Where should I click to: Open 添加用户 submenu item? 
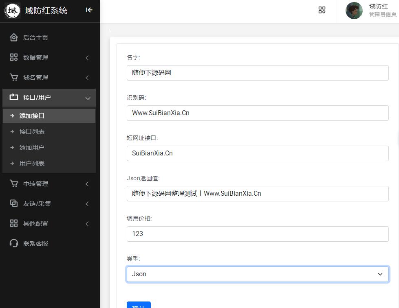click(32, 148)
